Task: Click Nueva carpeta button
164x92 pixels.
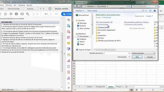Action: [x=92, y=11]
